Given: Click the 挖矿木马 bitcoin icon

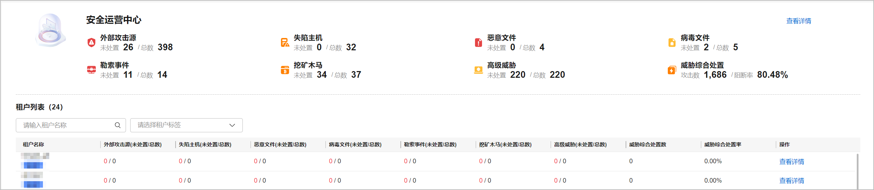Looking at the screenshot, I should (285, 70).
